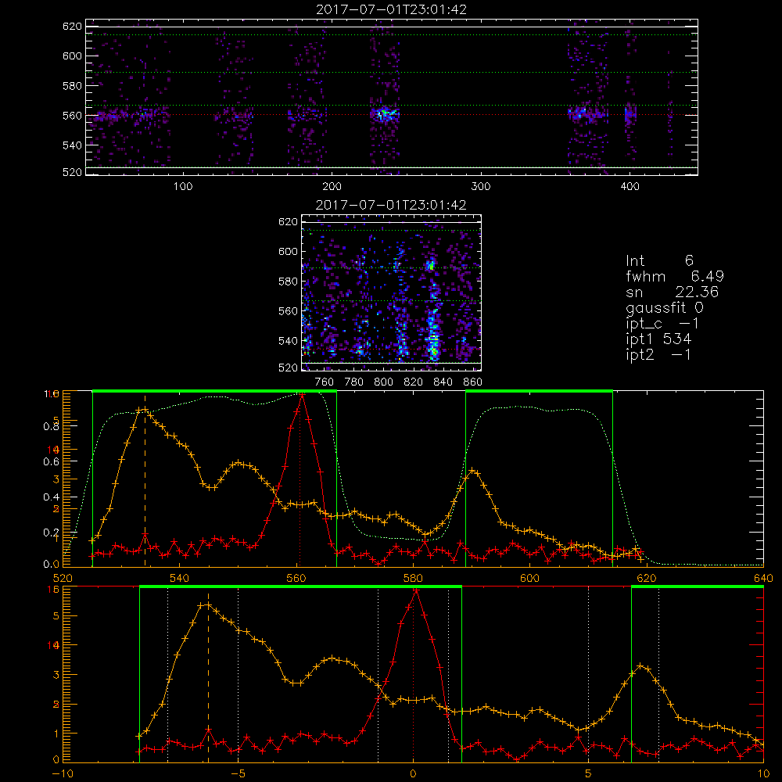The width and height of the screenshot is (782, 782).
Task: Click x-axis label 200 on top spectrogram
Action: click(x=332, y=187)
